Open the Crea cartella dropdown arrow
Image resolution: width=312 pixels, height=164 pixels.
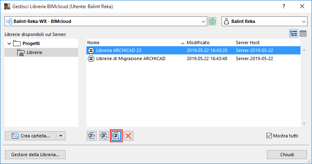point(61,136)
